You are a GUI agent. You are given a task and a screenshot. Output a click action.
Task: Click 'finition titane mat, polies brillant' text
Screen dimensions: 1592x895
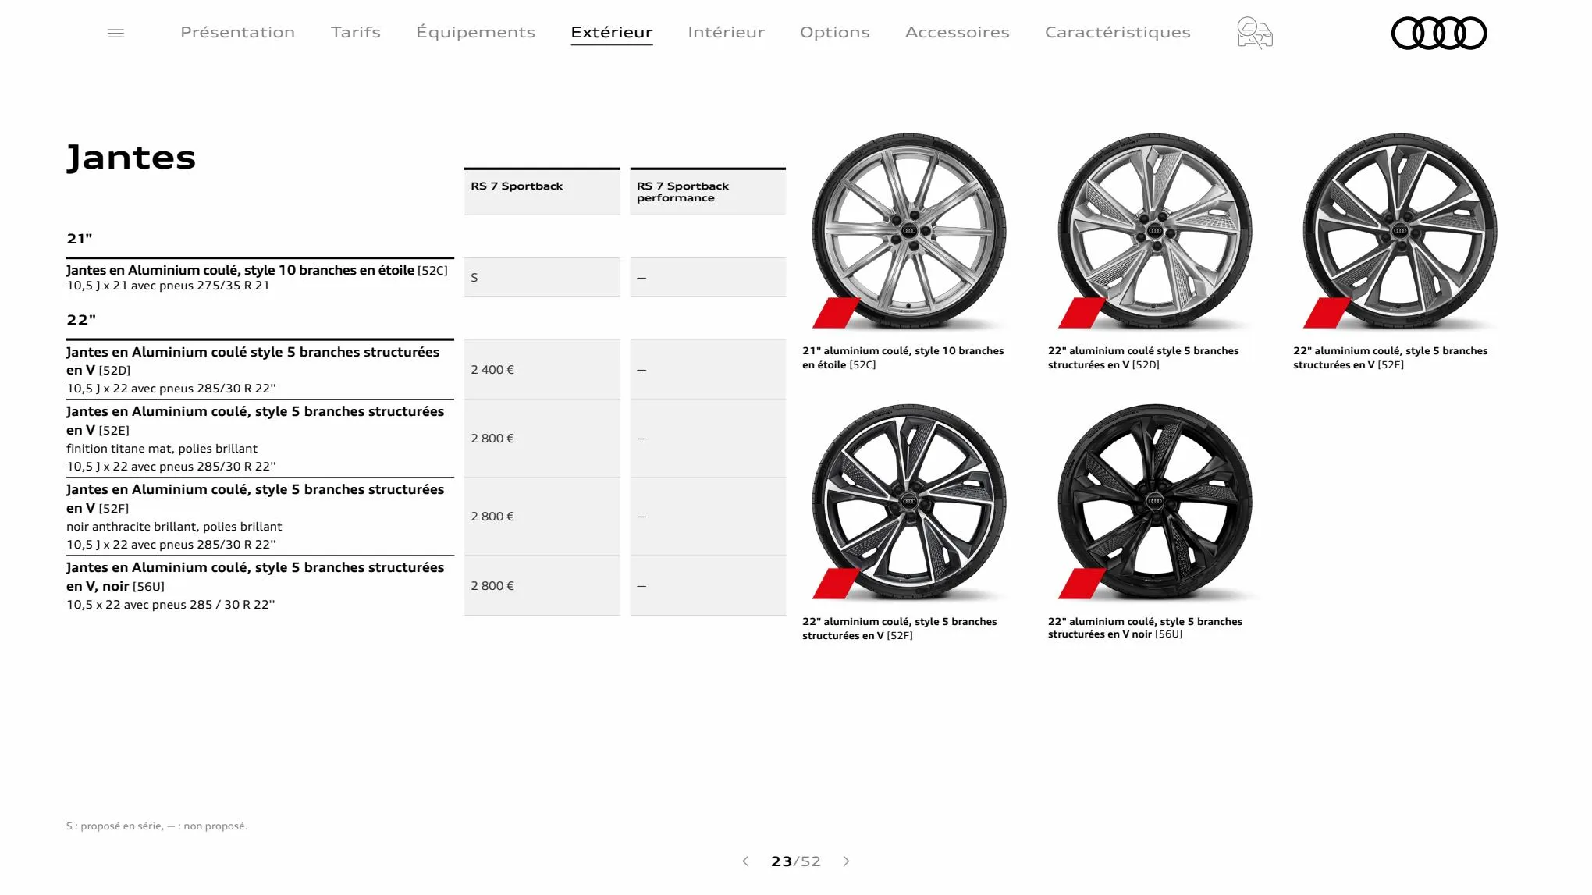coord(162,449)
